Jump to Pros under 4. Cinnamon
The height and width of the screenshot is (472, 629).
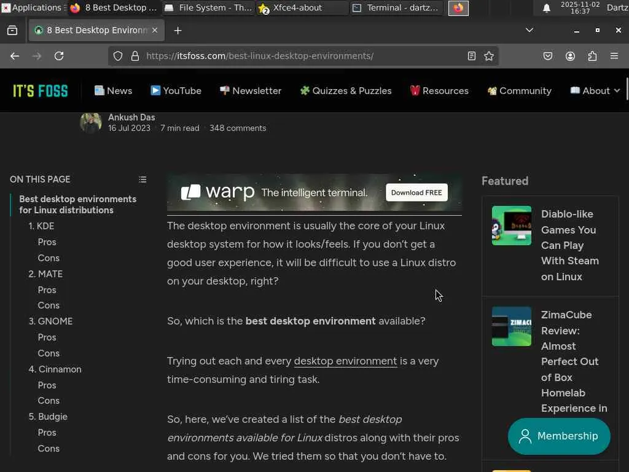point(47,385)
